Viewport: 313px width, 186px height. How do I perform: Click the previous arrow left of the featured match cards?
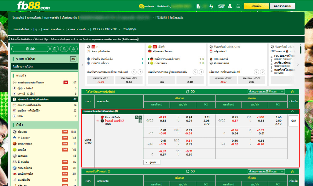coord(83,65)
